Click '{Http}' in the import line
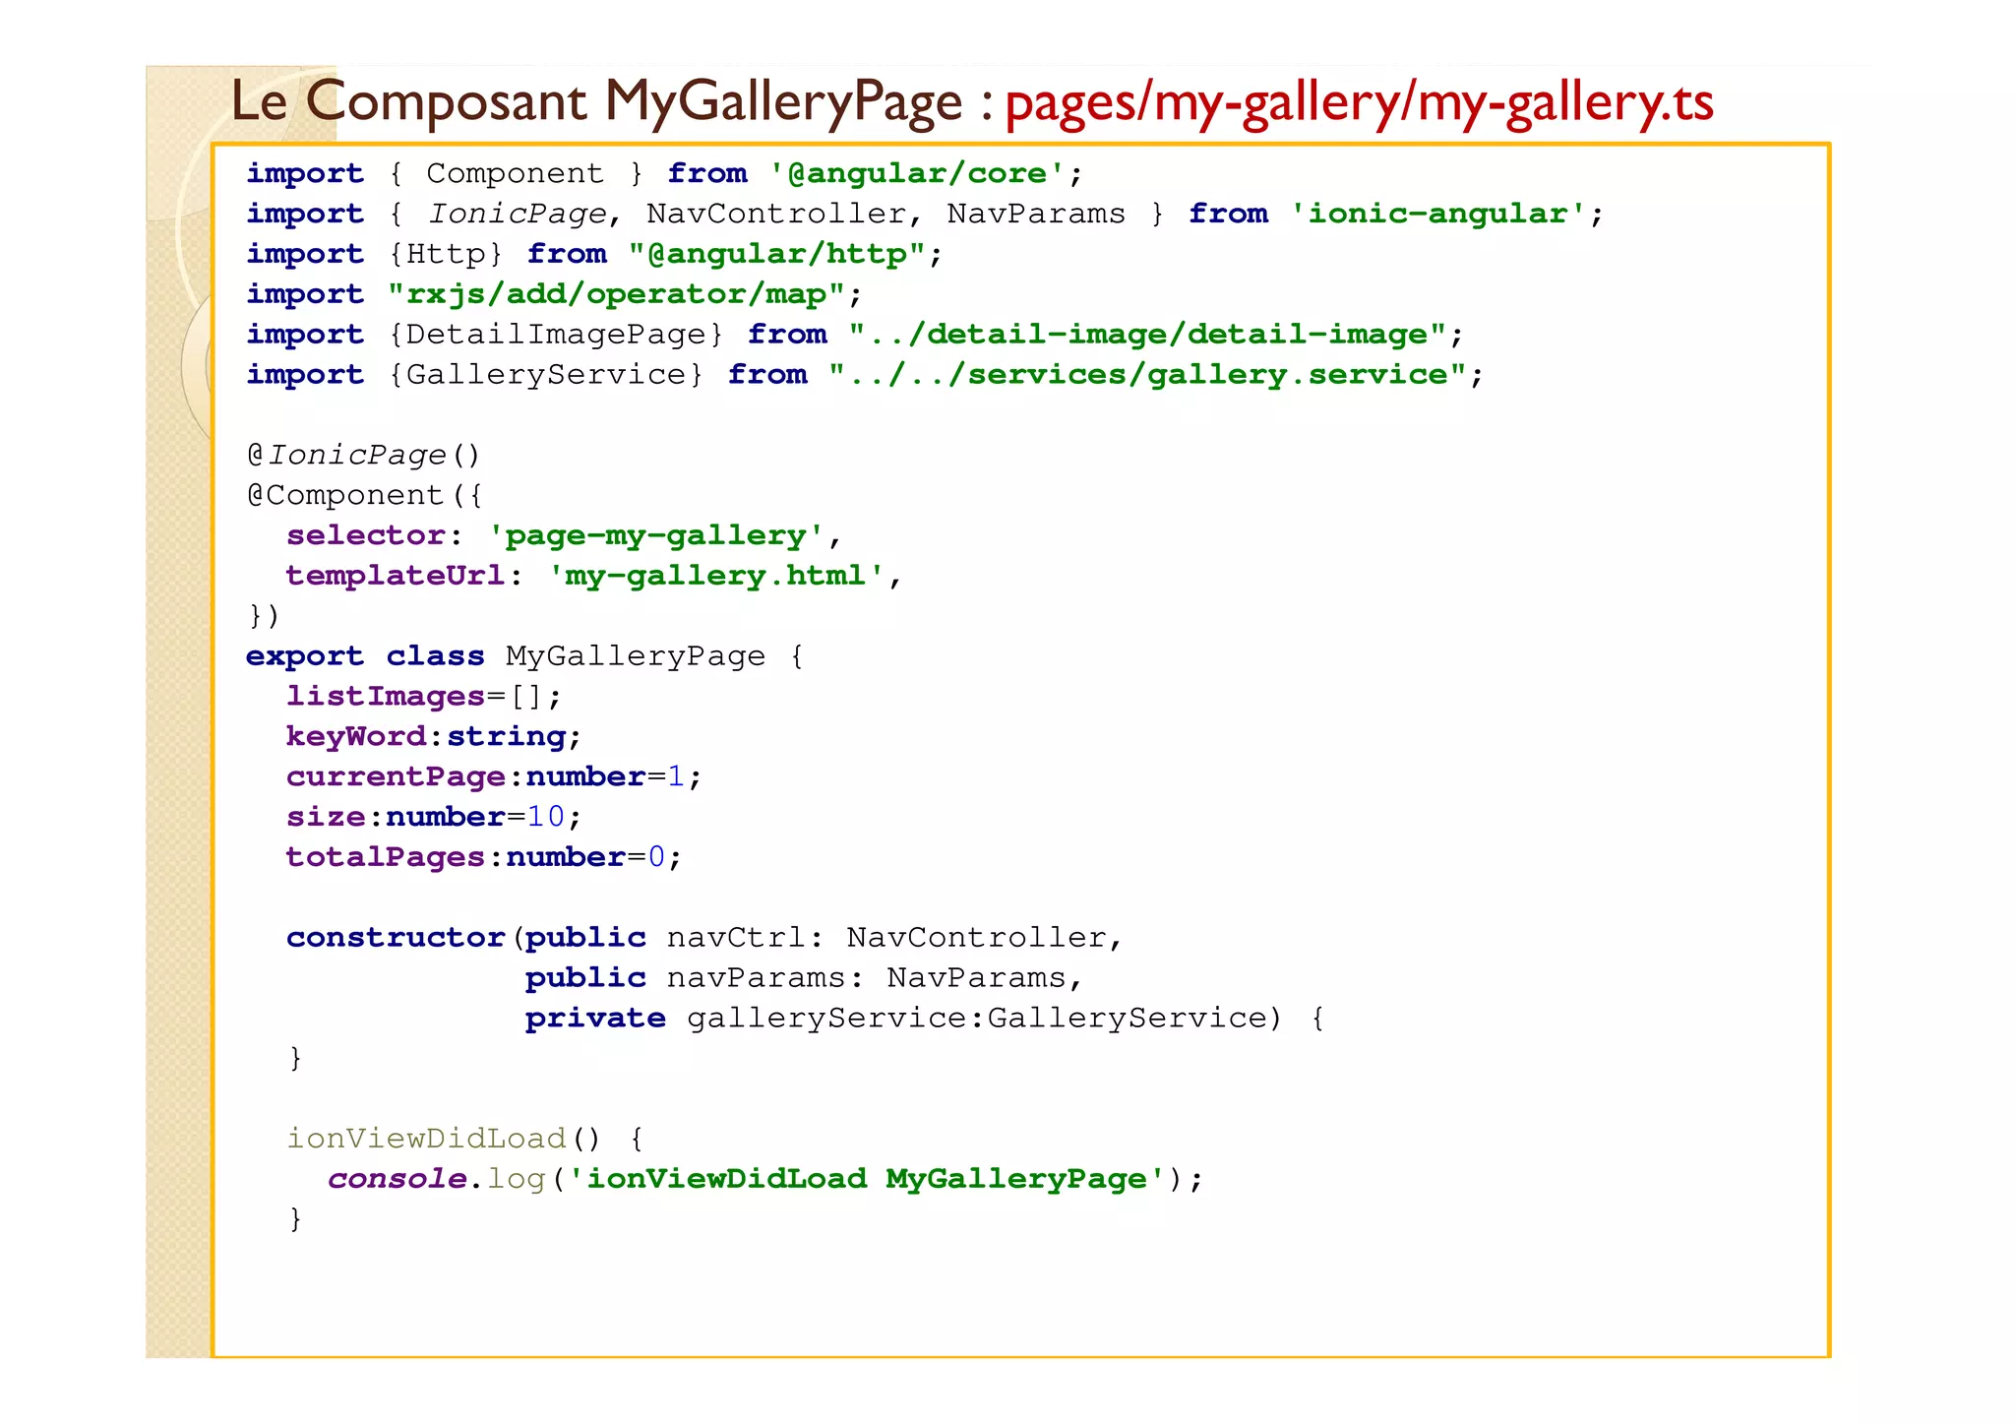The height and width of the screenshot is (1424, 2015). tap(446, 255)
